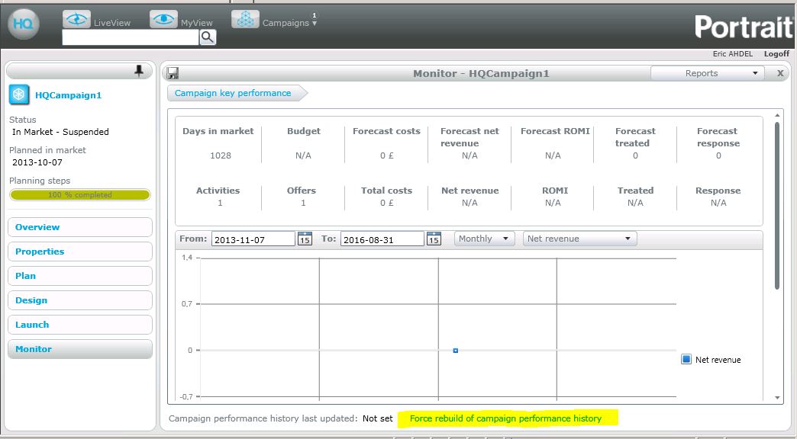The image size is (797, 439).
Task: Select the Monitor section
Action: click(x=80, y=348)
